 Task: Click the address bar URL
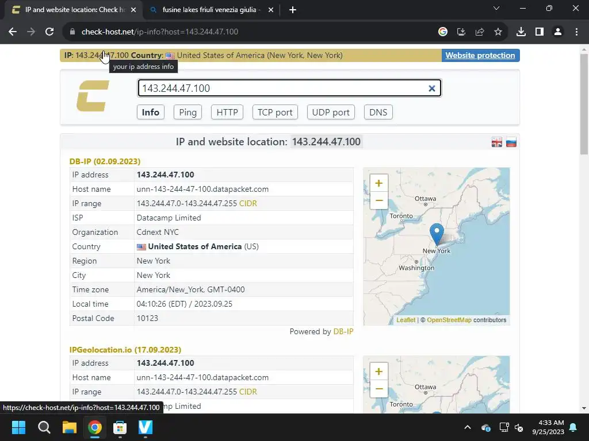pos(160,32)
